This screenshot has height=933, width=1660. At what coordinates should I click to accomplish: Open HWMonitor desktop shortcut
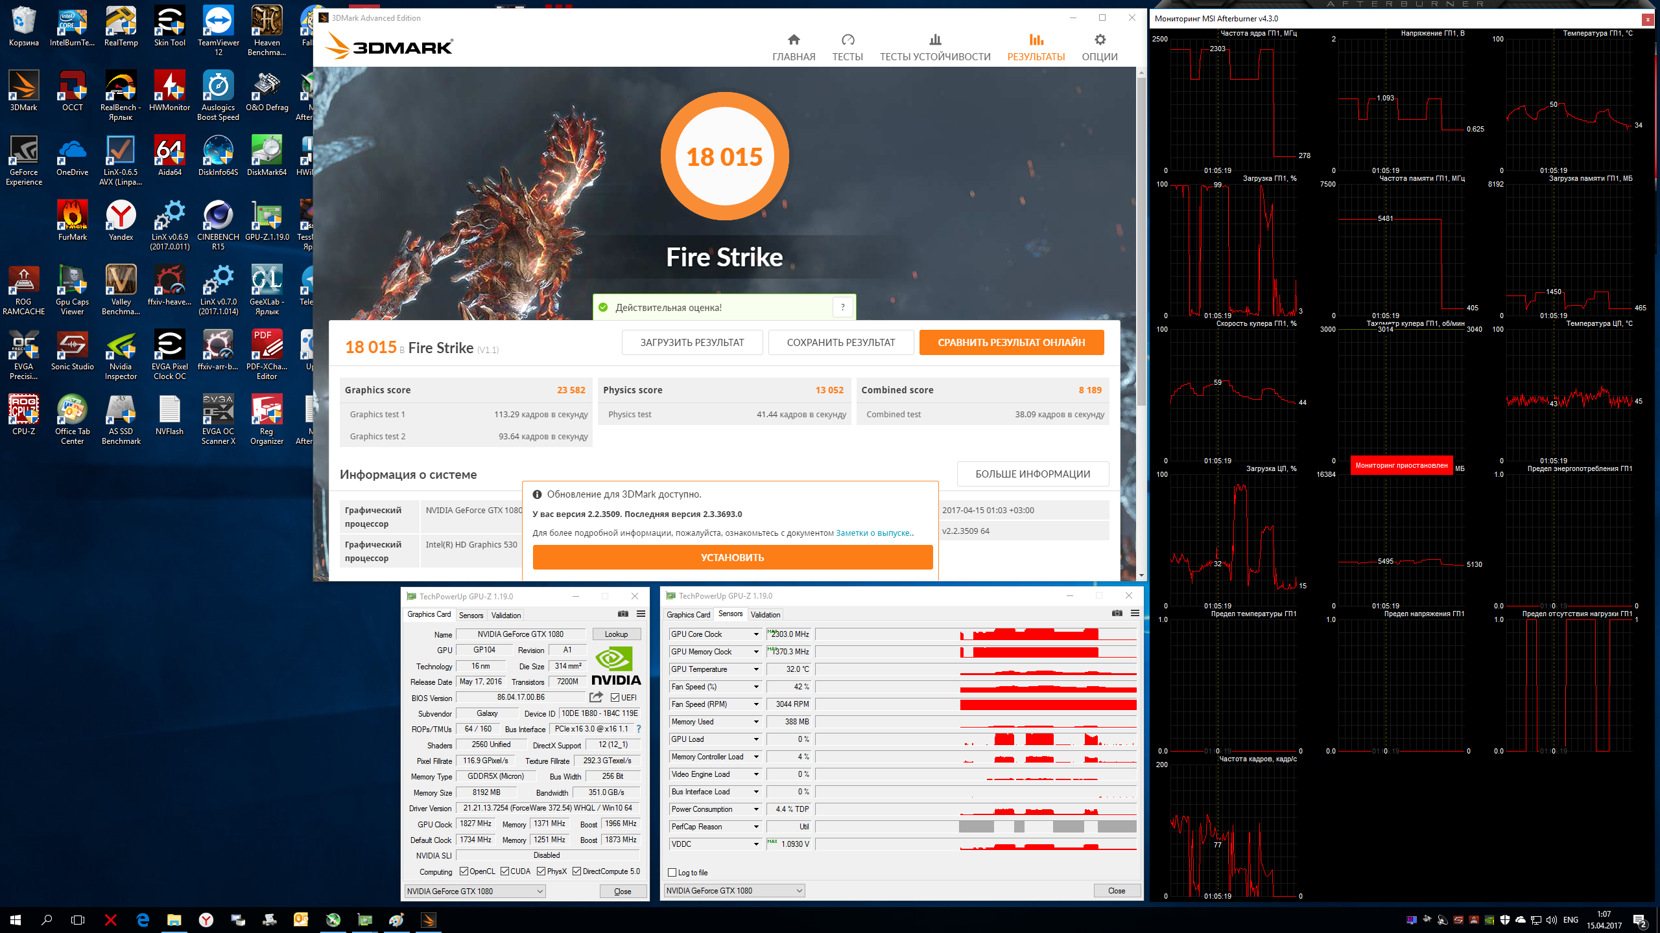pos(169,86)
